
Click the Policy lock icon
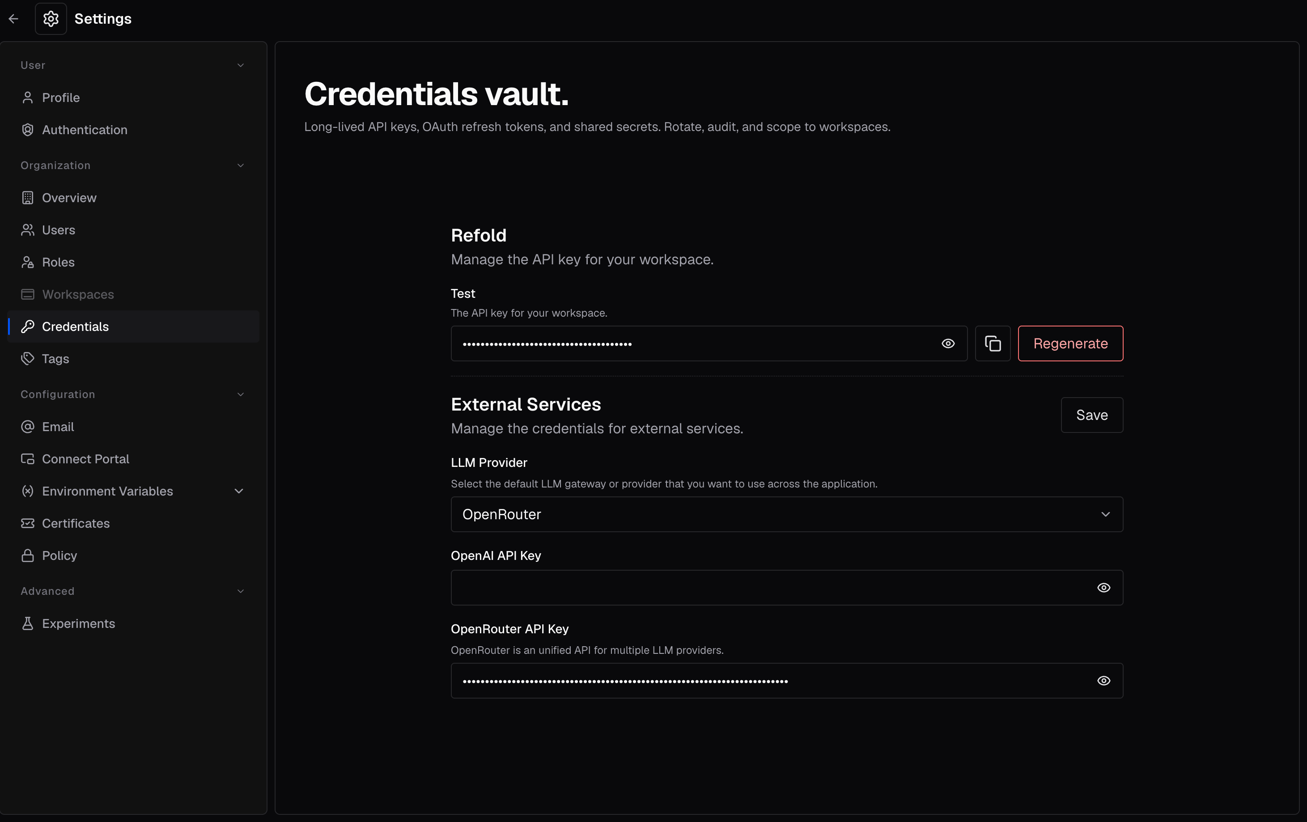[x=28, y=555]
